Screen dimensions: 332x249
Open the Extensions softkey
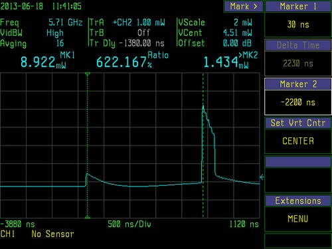(x=298, y=201)
